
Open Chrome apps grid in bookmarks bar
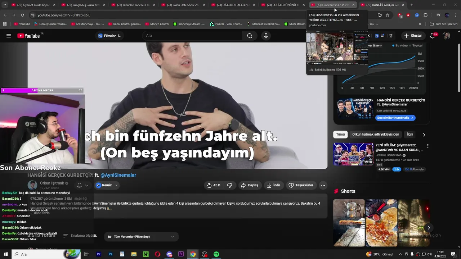click(5, 24)
